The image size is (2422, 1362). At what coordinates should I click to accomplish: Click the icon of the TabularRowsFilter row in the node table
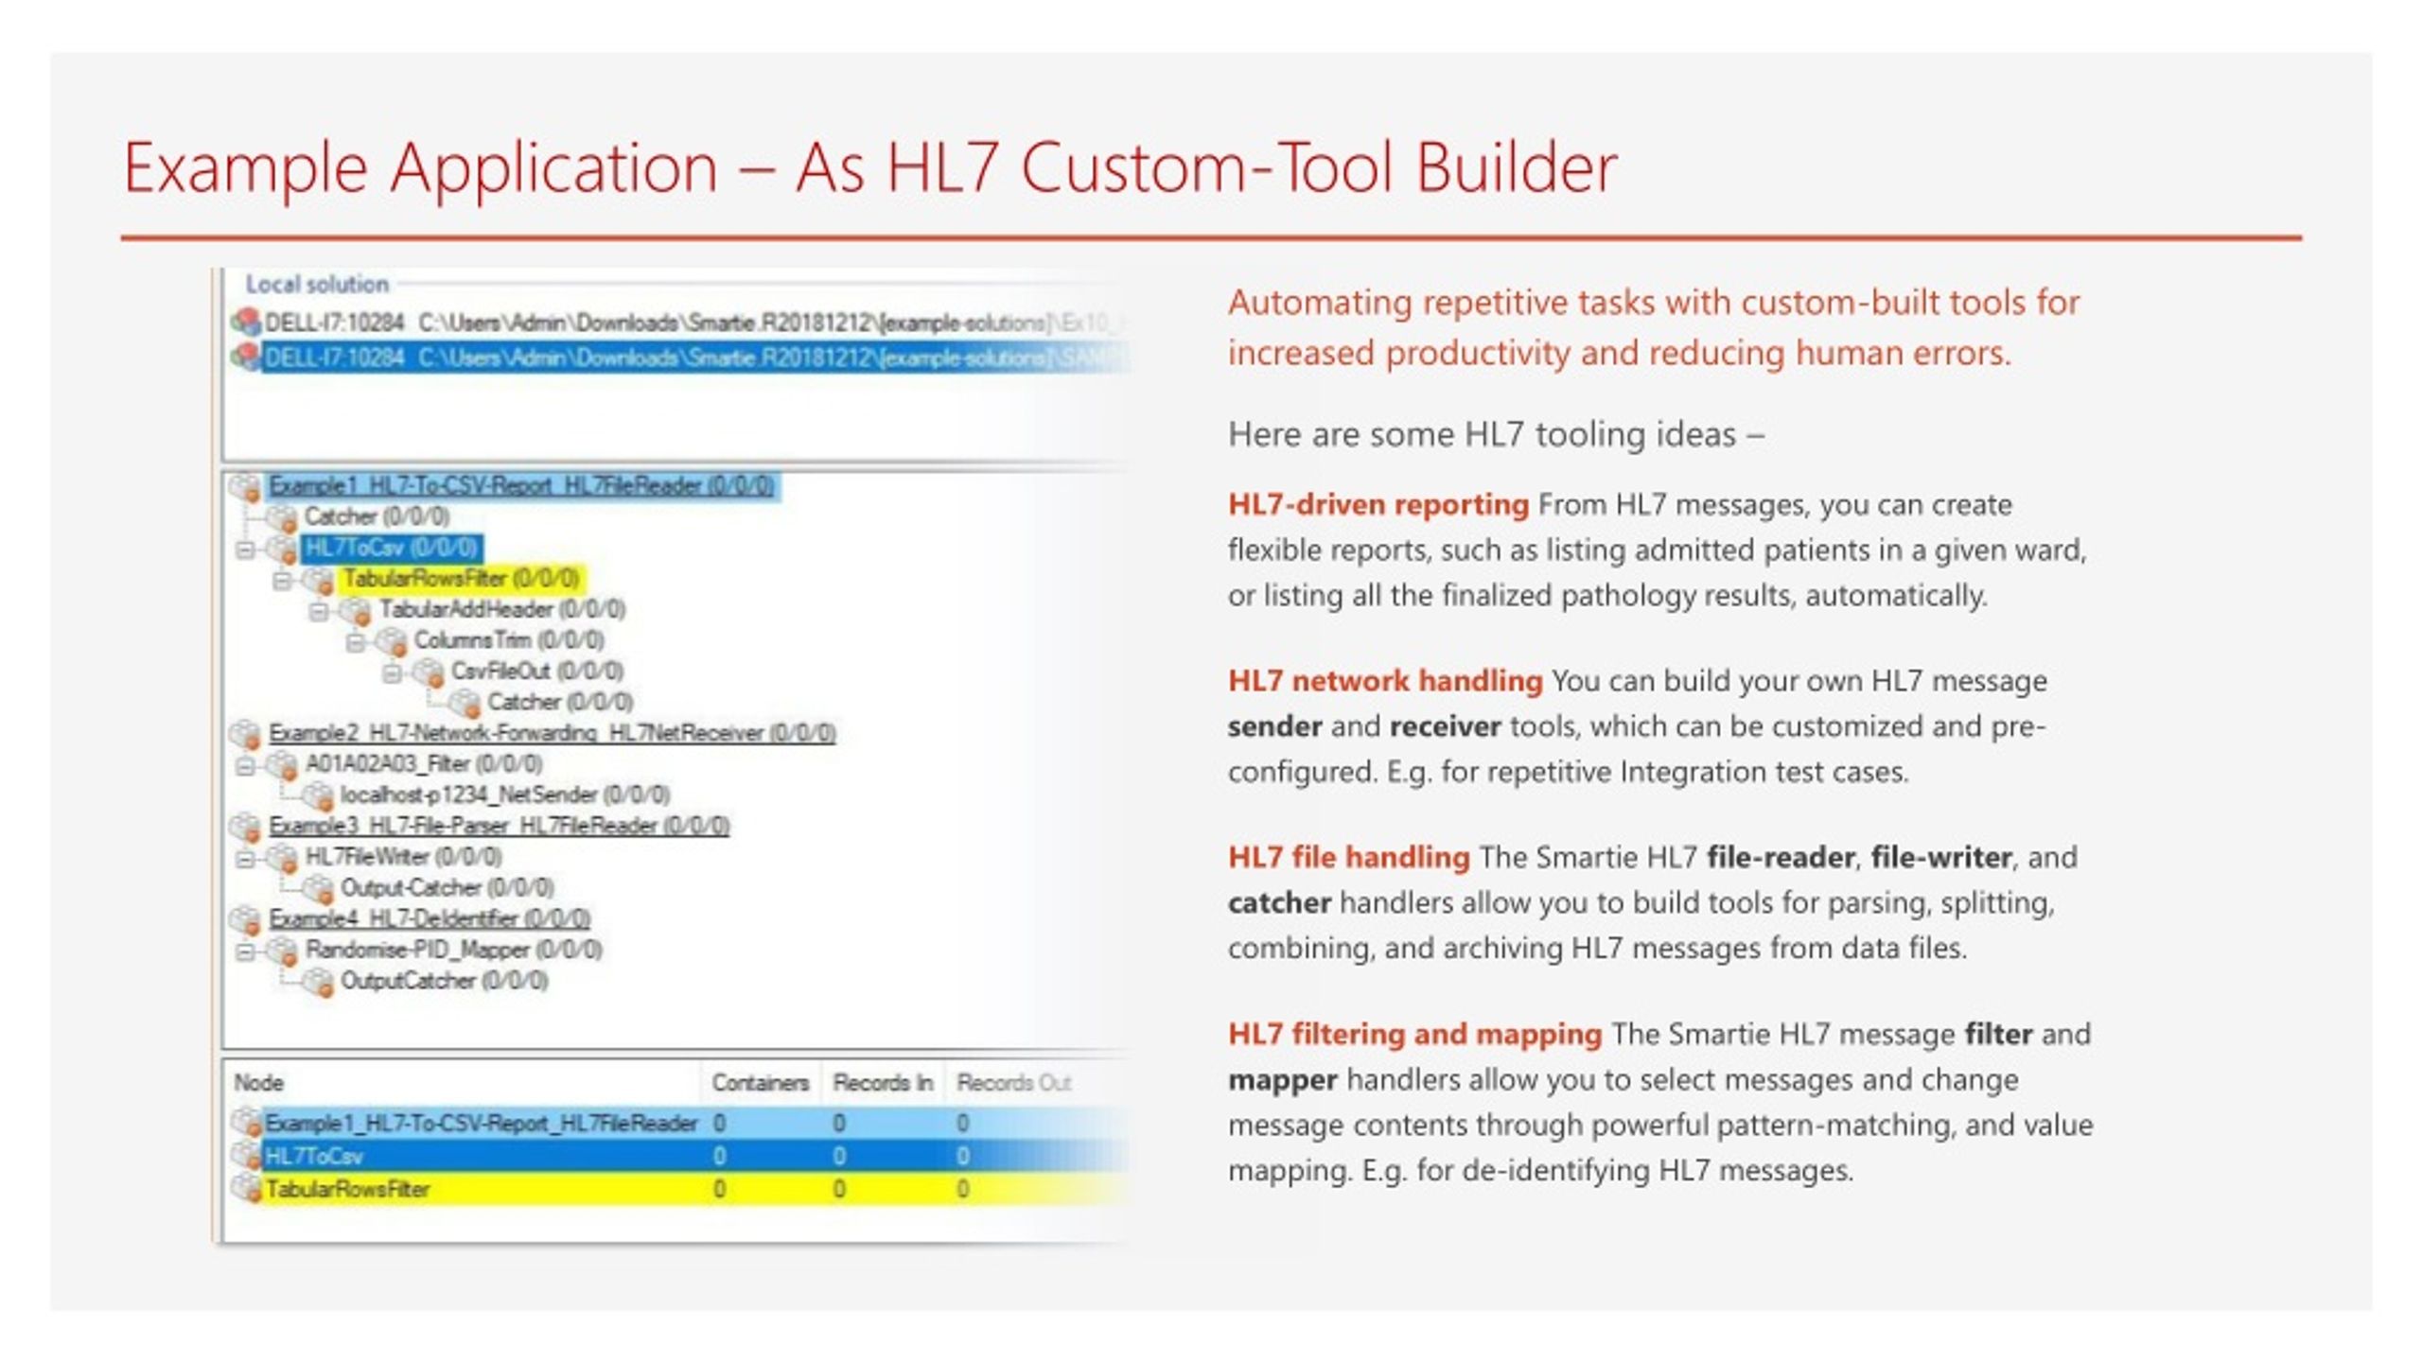(247, 1189)
